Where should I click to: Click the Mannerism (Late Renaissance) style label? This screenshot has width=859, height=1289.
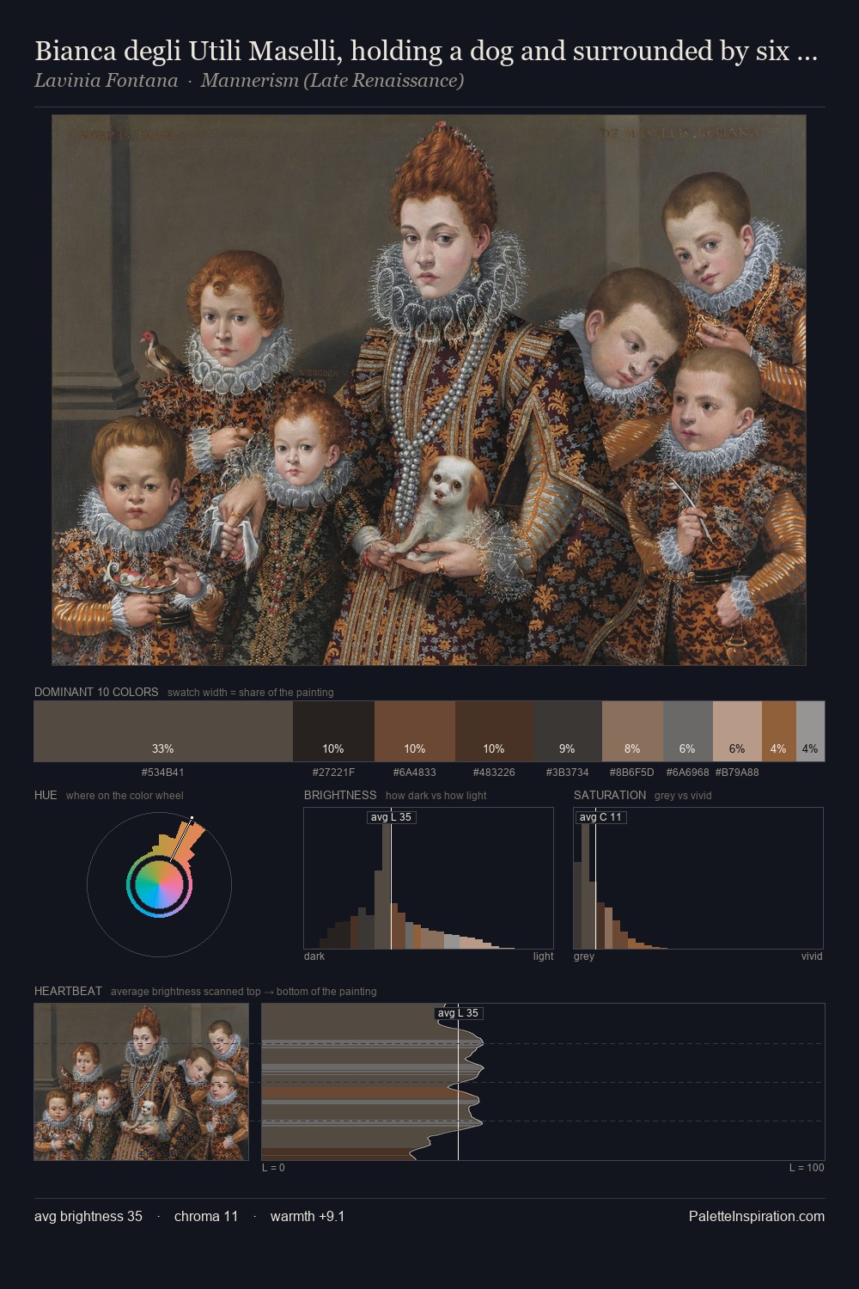[332, 81]
